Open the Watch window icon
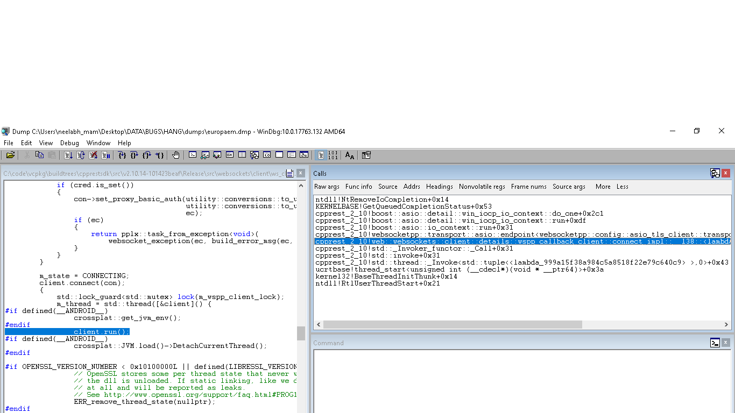Viewport: 735px width, 413px height. click(204, 155)
